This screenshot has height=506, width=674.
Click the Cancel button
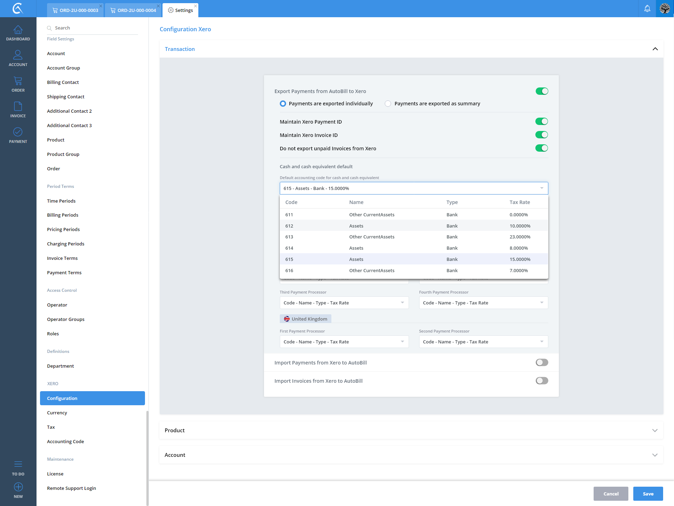(x=610, y=494)
